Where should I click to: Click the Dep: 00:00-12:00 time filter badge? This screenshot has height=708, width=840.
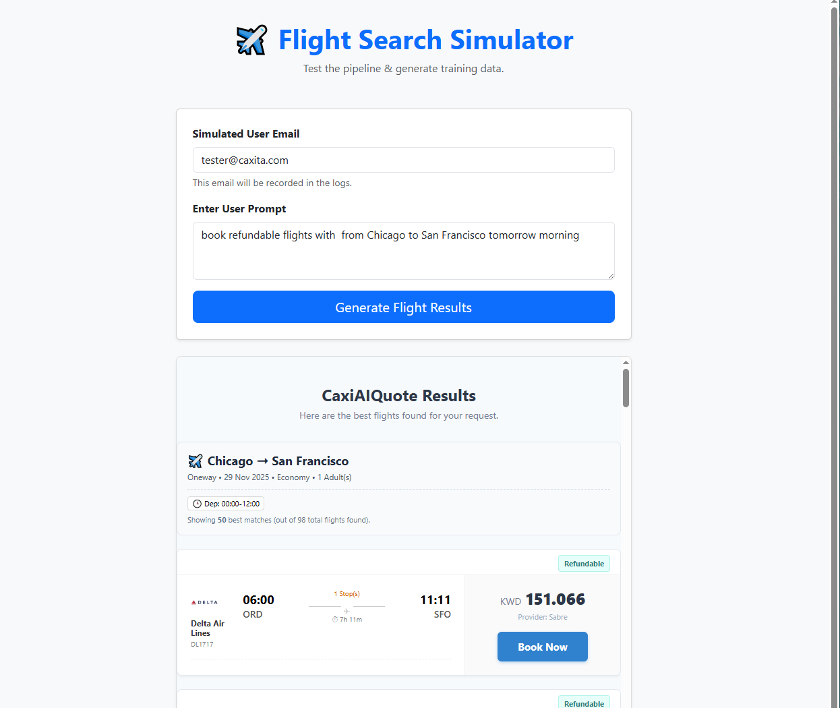click(226, 504)
